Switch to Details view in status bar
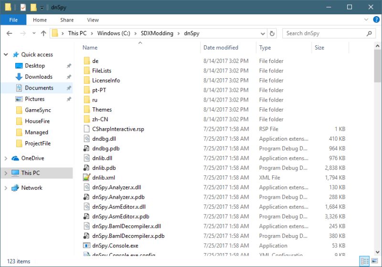Viewport: 382px width, 267px height. [364, 261]
